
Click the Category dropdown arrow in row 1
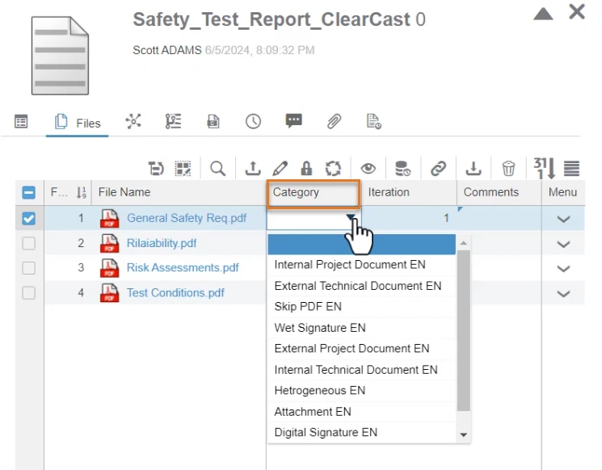pos(350,218)
